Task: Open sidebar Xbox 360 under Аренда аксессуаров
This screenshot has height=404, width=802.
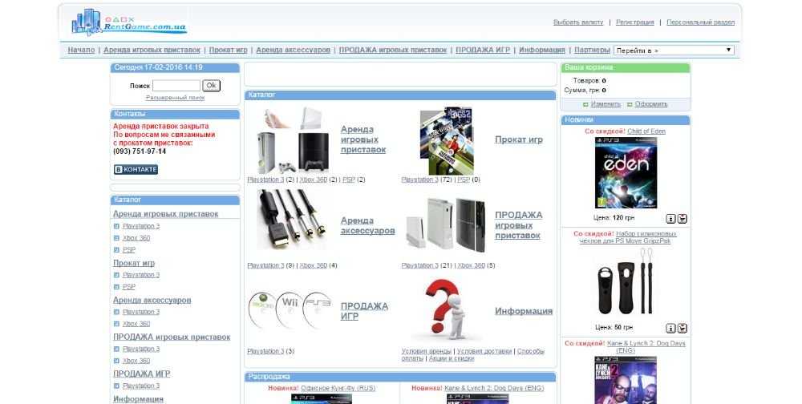Action: 136,324
